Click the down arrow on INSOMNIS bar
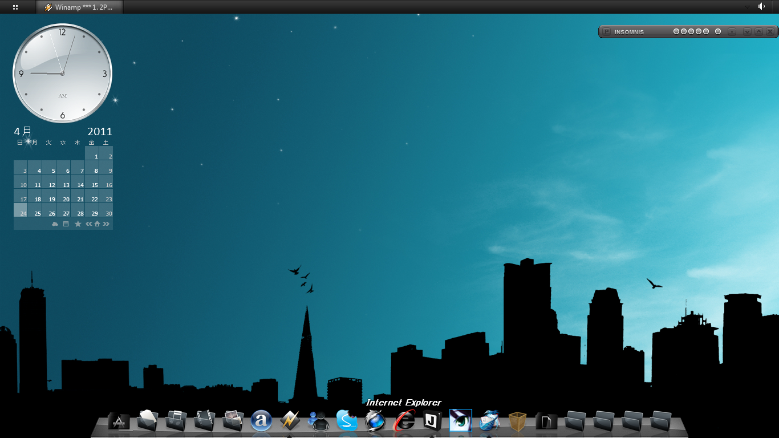This screenshot has width=779, height=438. [x=747, y=31]
